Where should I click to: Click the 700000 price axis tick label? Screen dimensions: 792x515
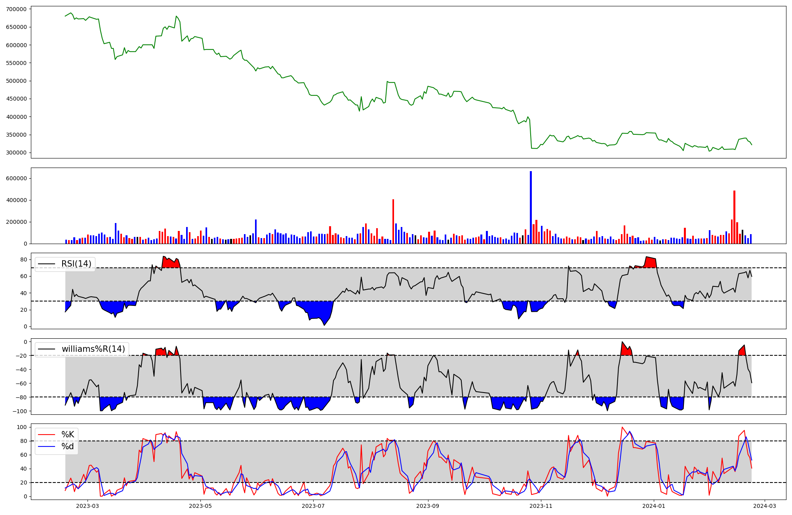tap(16, 9)
